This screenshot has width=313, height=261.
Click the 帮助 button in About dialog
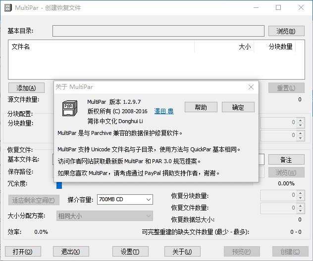pyautogui.click(x=201, y=107)
